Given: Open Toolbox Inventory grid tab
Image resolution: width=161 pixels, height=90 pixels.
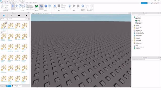Looking at the screenshot, I should [x=11, y=15].
